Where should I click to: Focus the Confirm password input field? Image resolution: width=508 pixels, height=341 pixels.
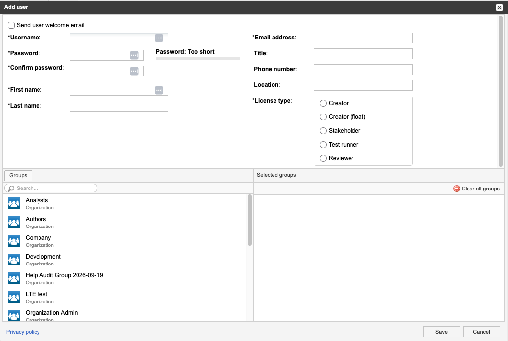[107, 71]
